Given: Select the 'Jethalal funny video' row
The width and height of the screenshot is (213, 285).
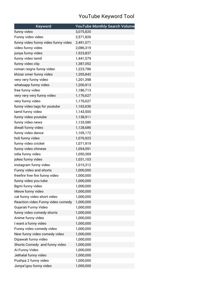Looking at the screenshot, I should tap(30, 255).
